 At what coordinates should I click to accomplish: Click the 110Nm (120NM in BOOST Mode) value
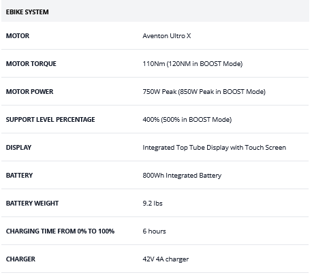point(193,64)
